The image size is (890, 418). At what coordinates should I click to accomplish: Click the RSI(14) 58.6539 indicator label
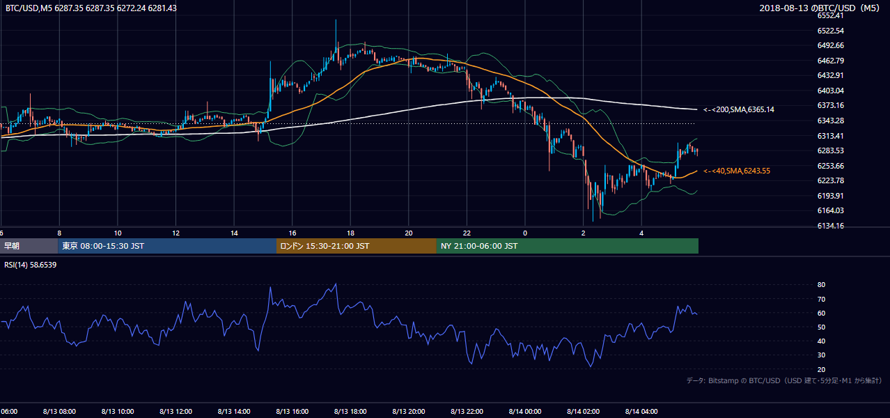tap(31, 265)
